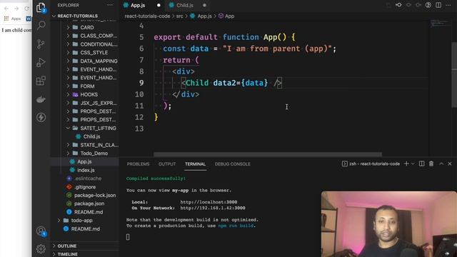Viewport: 457px width, 257px height.
Task: Select the TERMINAL panel tab
Action: 195,164
